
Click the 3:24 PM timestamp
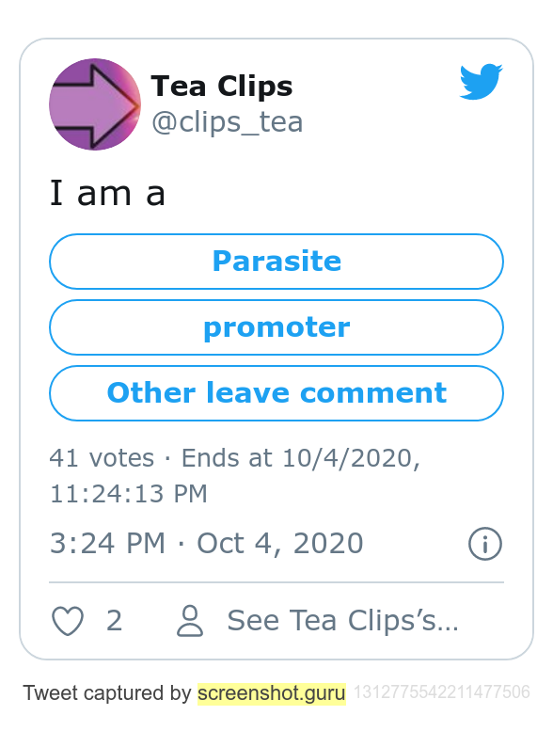point(107,544)
